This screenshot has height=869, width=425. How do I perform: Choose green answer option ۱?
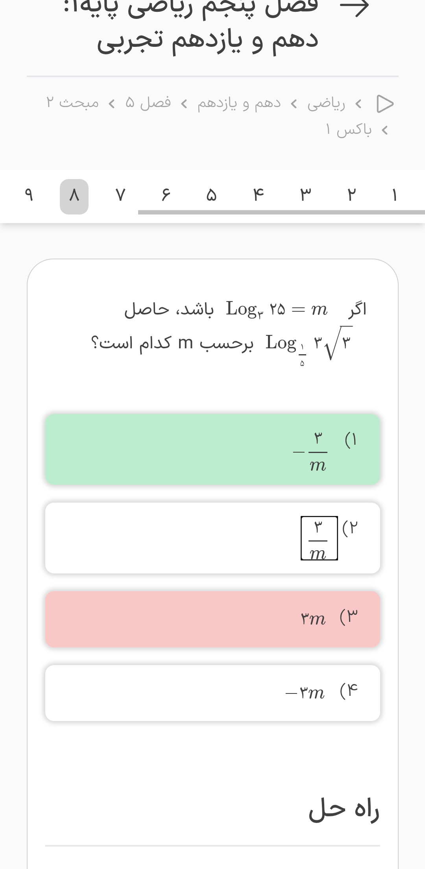click(213, 449)
